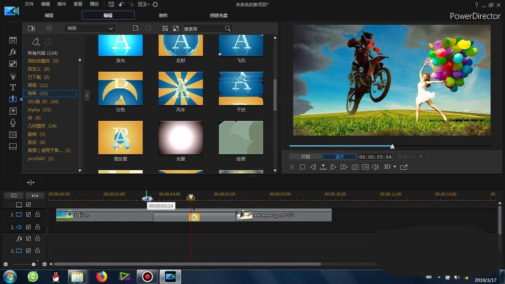Select the 几何图形 (24) category
The height and width of the screenshot is (284, 505).
point(42,126)
